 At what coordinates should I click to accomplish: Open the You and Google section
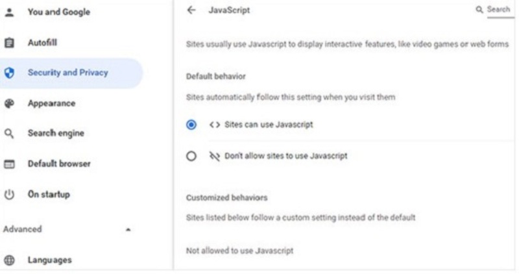pos(58,12)
